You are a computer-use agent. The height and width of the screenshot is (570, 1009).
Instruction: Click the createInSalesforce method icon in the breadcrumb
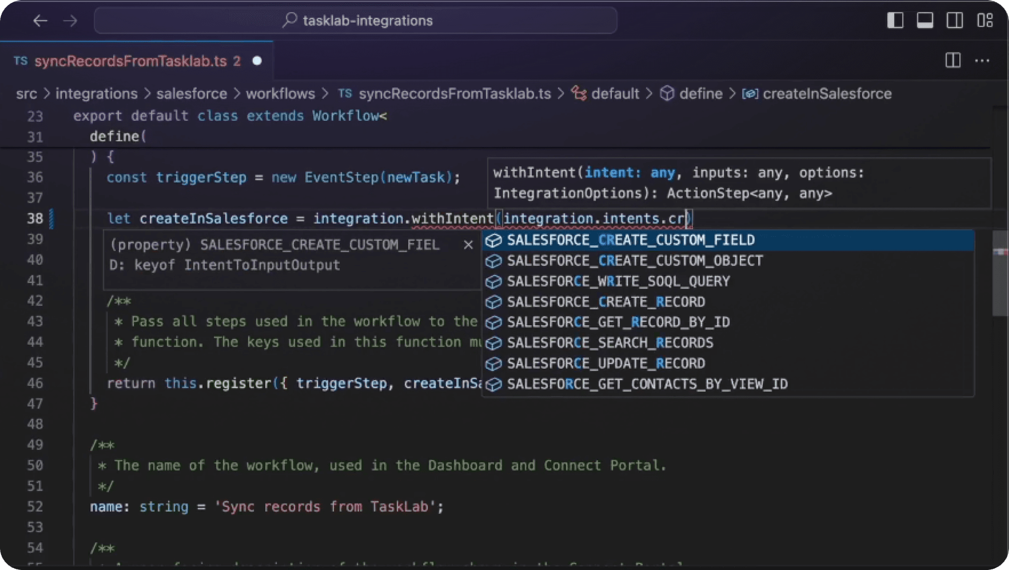pyautogui.click(x=749, y=94)
